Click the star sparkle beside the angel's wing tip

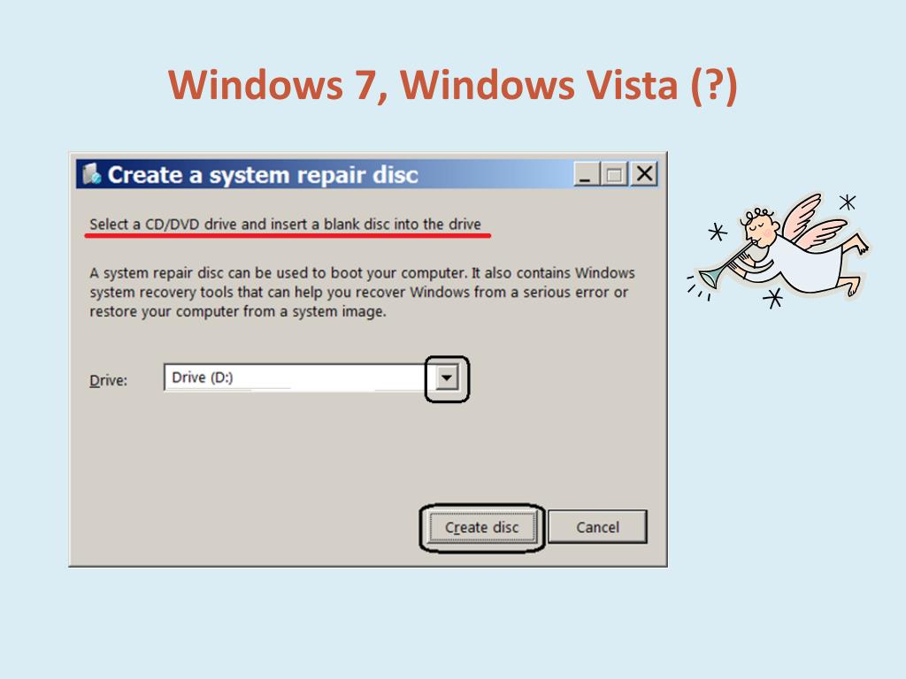click(847, 202)
